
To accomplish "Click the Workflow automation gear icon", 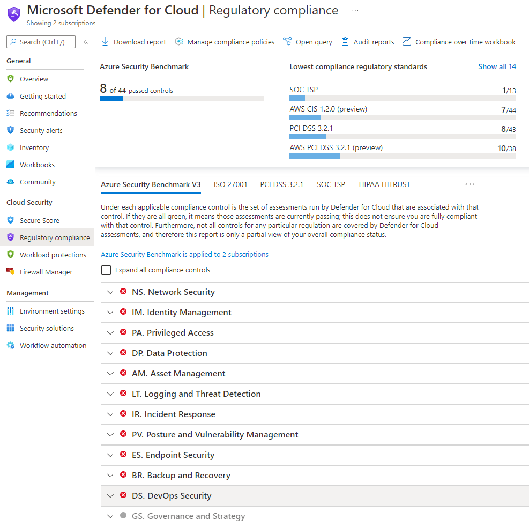I will [11, 345].
